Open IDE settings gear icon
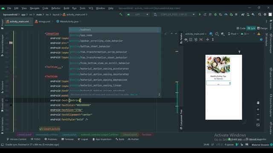273x153 pixels. [265, 14]
